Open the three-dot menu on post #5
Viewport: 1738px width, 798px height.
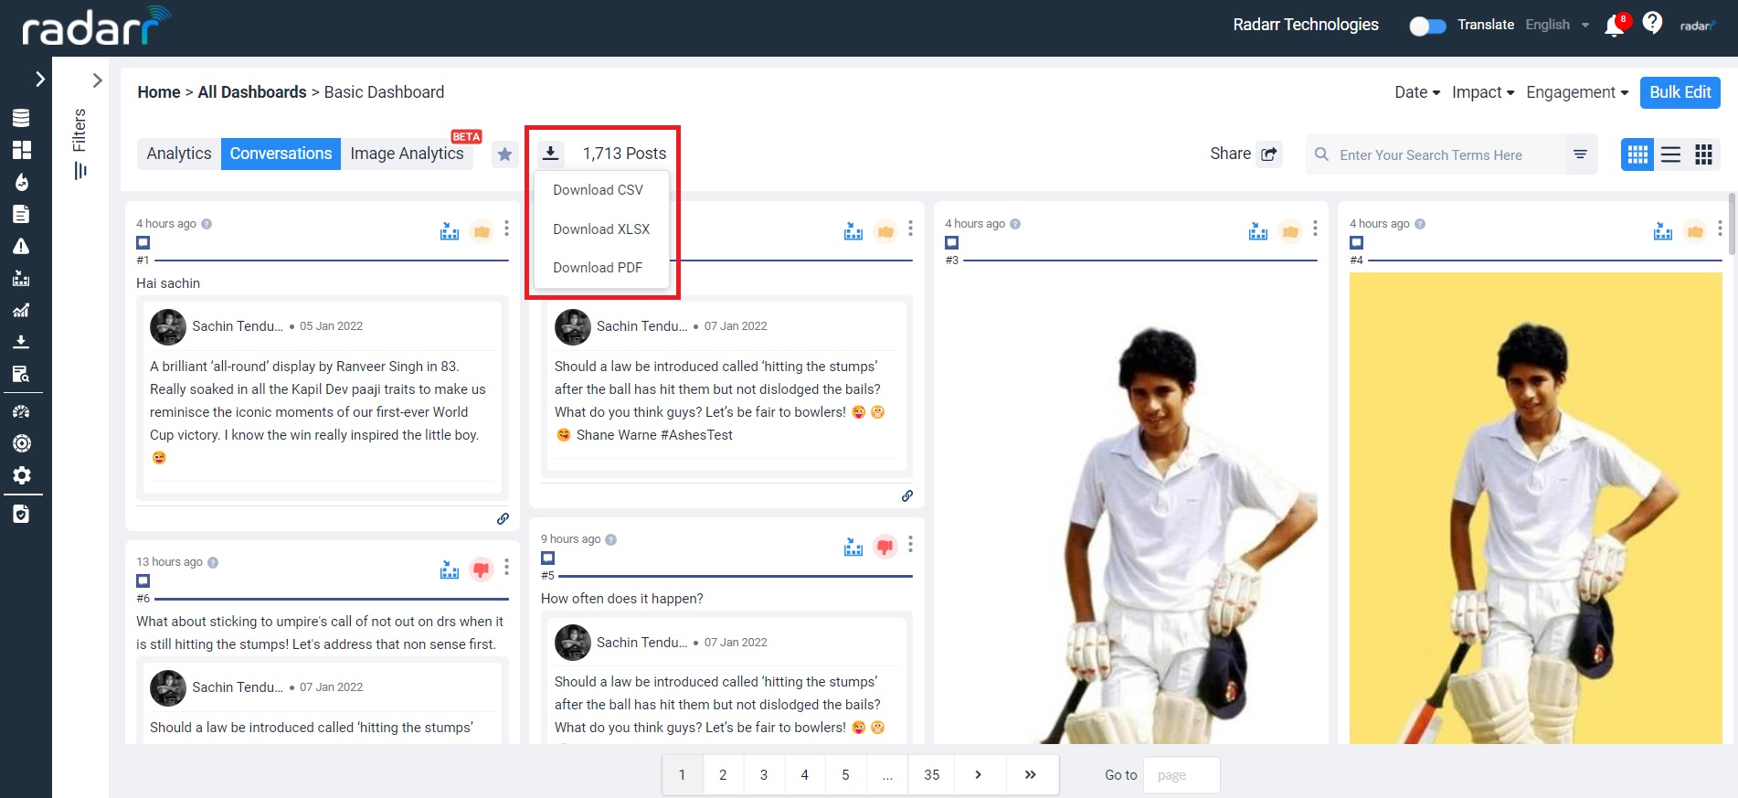tap(910, 545)
